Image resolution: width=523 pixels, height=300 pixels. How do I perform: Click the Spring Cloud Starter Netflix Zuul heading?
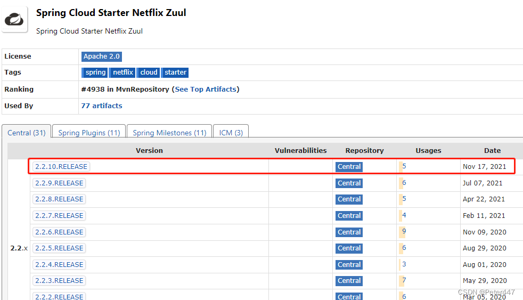111,13
